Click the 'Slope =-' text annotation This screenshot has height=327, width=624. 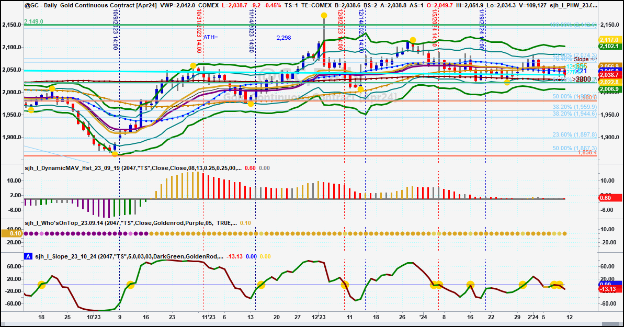tap(585, 59)
